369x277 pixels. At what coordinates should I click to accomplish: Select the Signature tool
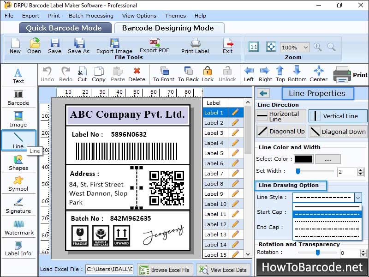[18, 207]
